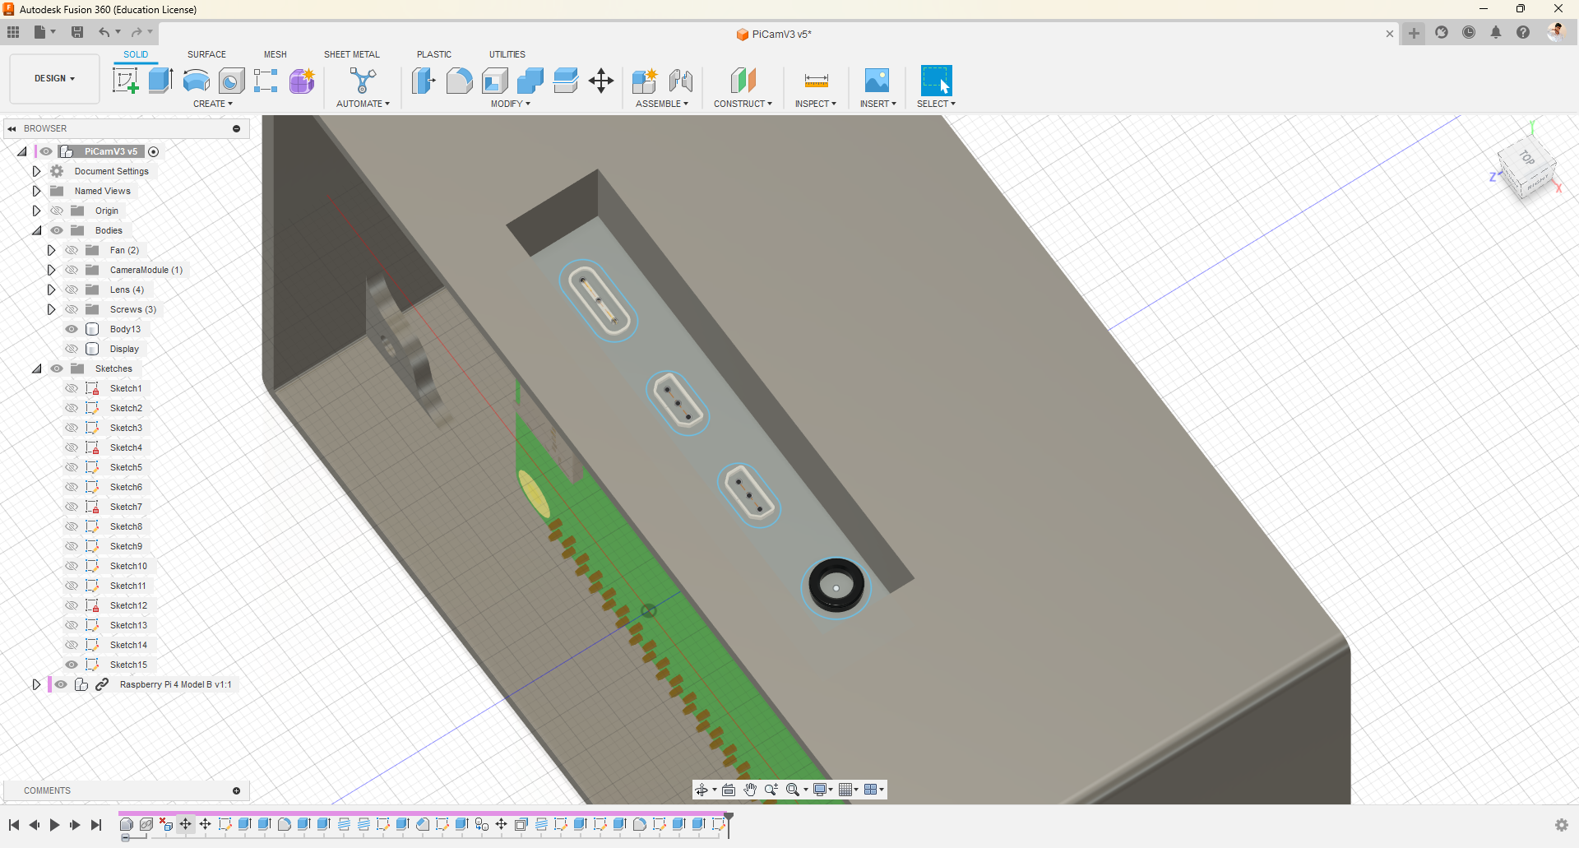Toggle visibility of the Bodies folder
The width and height of the screenshot is (1579, 848).
pos(57,230)
